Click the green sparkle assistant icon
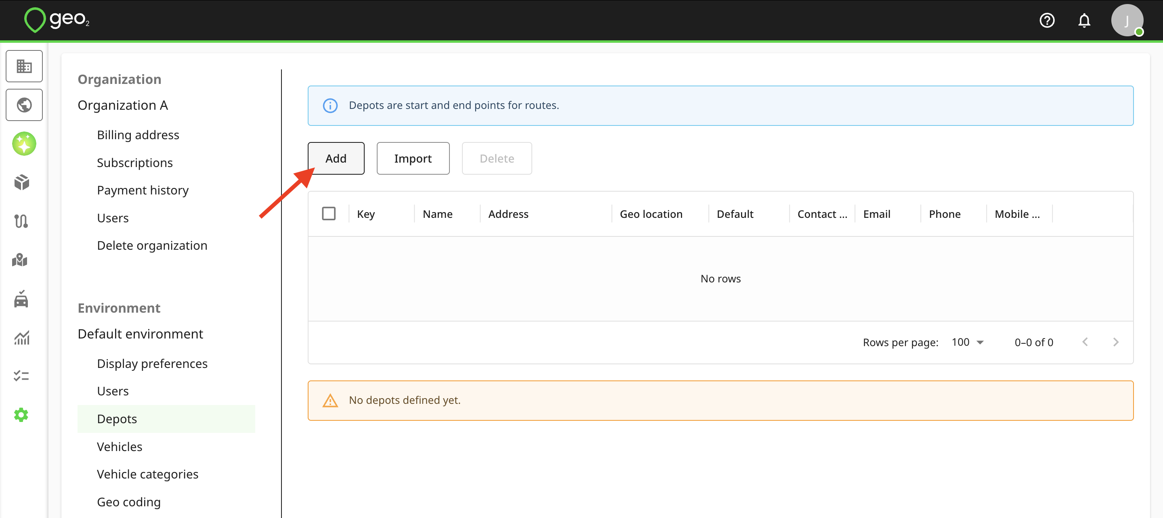The height and width of the screenshot is (518, 1163). pyautogui.click(x=24, y=144)
